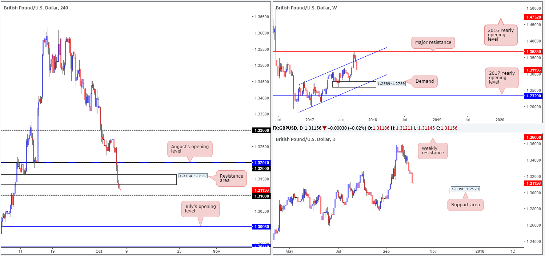The width and height of the screenshot is (545, 256).
Task: Click the '2019' date label on weekly chart
Action: click(437, 119)
